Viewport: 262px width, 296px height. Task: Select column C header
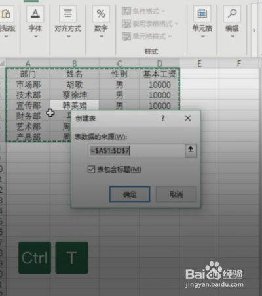119,64
